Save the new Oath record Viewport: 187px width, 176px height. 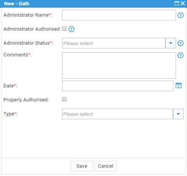82,166
